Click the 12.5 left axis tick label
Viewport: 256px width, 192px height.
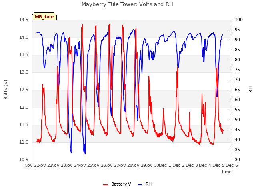point(24,90)
